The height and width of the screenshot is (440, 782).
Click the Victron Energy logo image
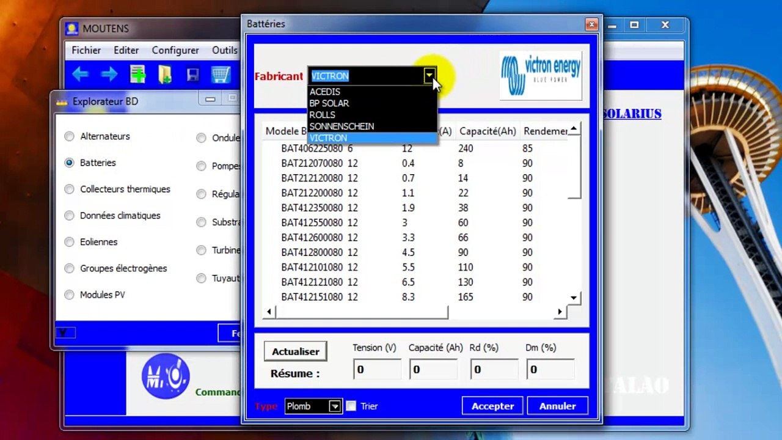pyautogui.click(x=541, y=76)
